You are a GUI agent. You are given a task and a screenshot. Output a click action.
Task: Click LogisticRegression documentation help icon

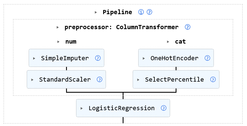click(164, 108)
